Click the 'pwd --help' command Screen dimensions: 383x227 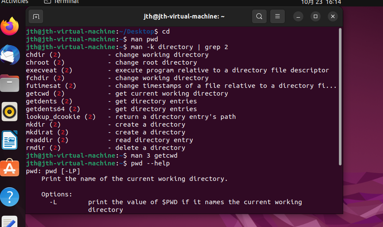(x=150, y=164)
